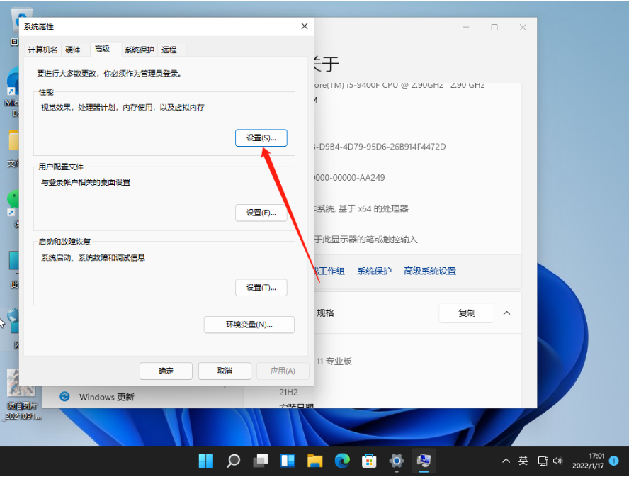629x477 pixels.
Task: Open Microsoft Store from taskbar
Action: tap(369, 461)
